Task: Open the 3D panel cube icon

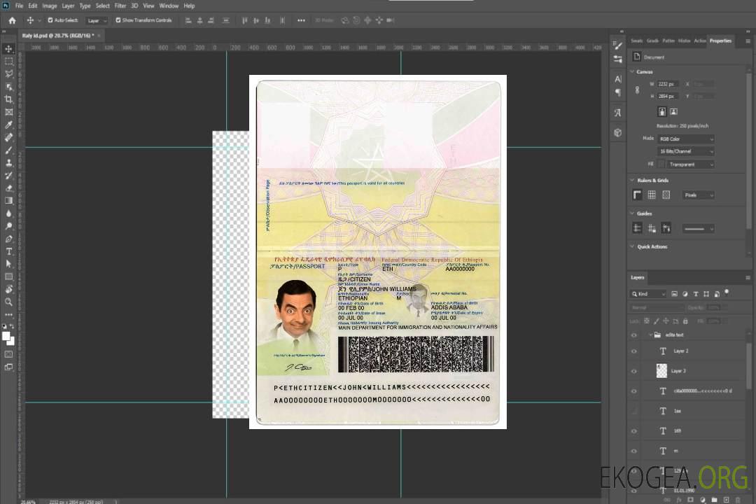Action: [618, 132]
